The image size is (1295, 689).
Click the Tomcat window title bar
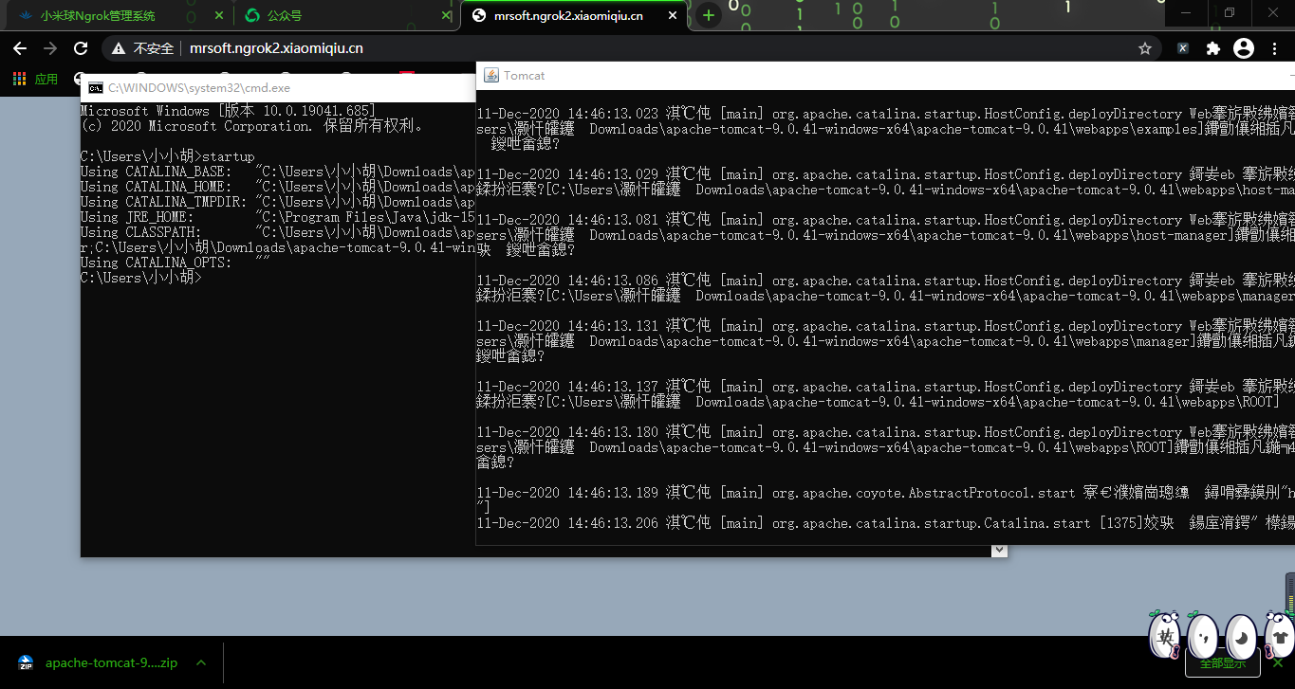coord(885,75)
